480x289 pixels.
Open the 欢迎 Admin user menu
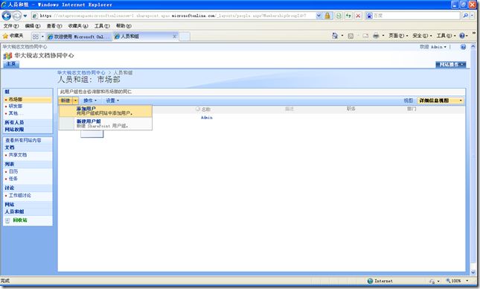(x=433, y=47)
